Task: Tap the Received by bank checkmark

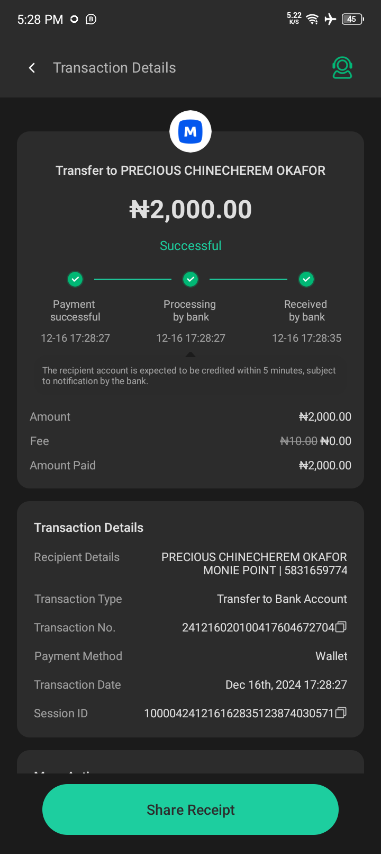Action: pos(306,279)
